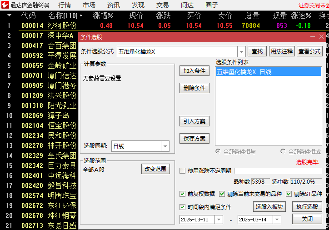Click 关闭 button
This screenshot has height=230, width=329.
point(307,219)
